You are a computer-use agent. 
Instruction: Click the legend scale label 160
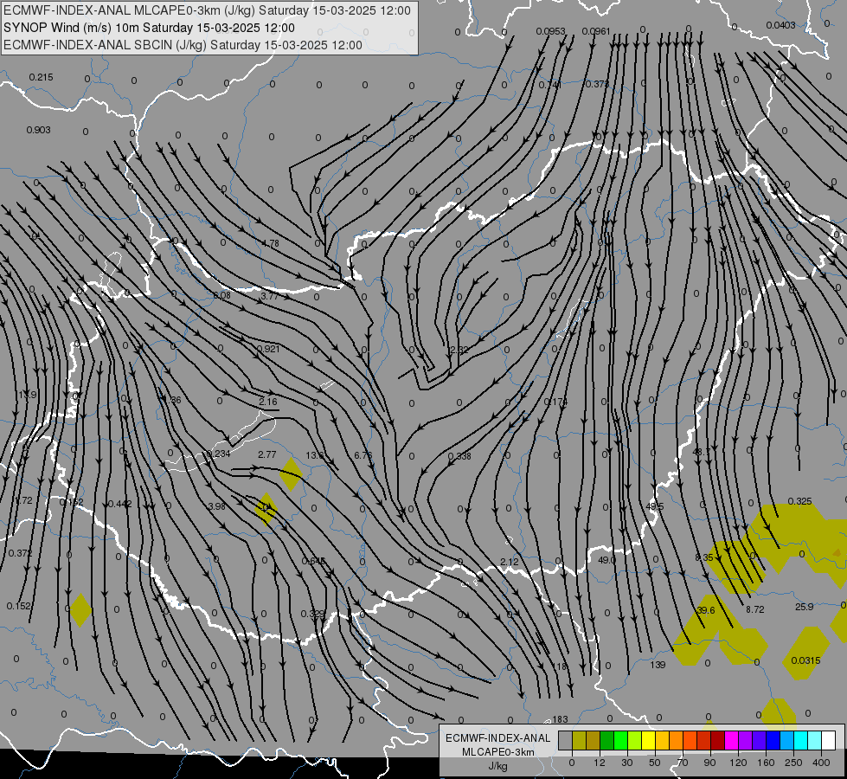coord(766,763)
